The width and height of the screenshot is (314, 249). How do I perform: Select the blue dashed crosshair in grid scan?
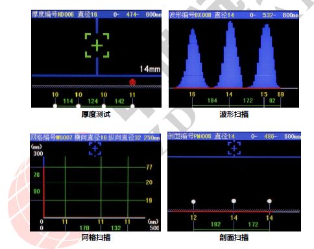coord(95,148)
